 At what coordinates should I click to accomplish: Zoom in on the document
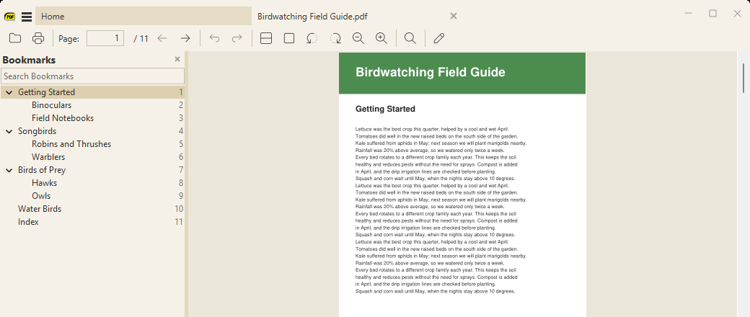(x=381, y=38)
